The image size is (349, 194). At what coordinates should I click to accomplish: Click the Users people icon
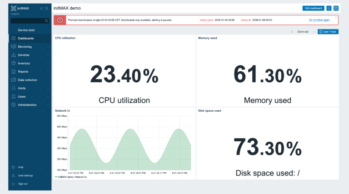click(14, 96)
